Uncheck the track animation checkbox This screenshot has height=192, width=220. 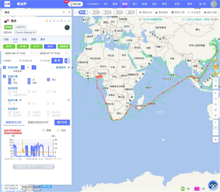[4, 67]
